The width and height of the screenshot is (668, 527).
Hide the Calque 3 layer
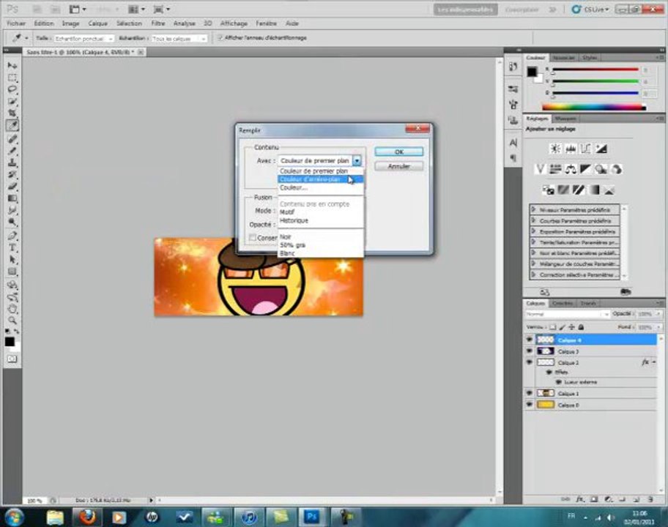point(530,351)
